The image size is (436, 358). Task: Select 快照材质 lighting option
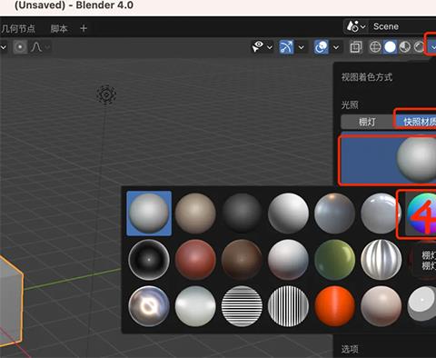tap(419, 122)
